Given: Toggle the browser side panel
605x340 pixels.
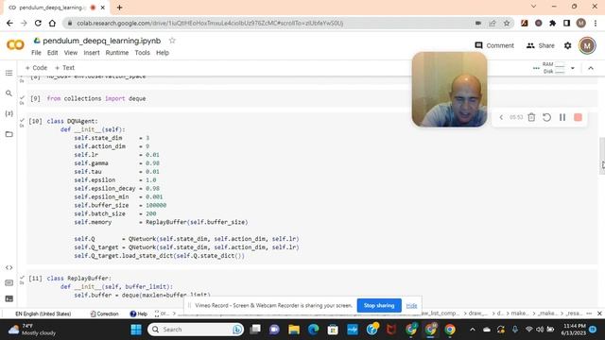Looking at the screenshot, I should pos(566,23).
